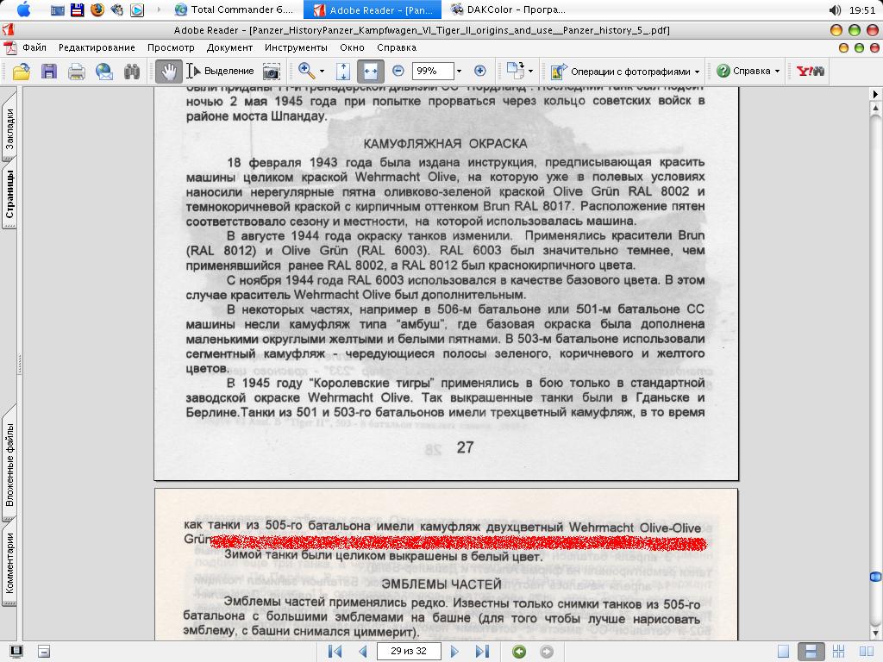Click the grey next view button
This screenshot has height=662, width=883.
(x=546, y=652)
